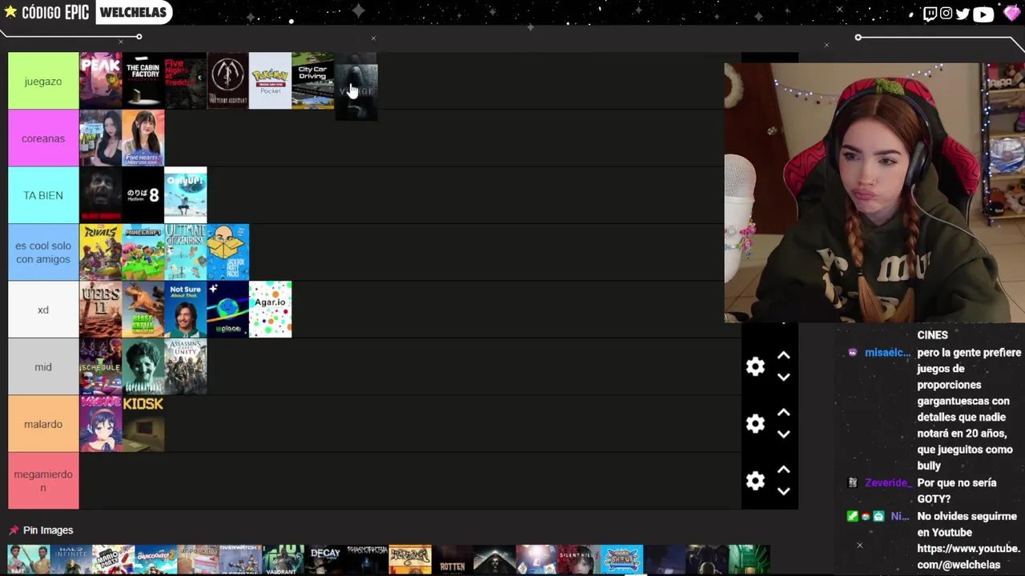Click the orange malardo tier label
The width and height of the screenshot is (1025, 576).
43,424
